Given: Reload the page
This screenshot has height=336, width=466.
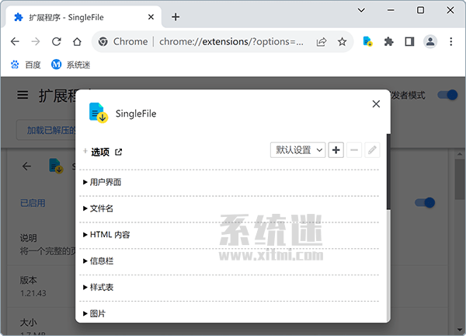Looking at the screenshot, I should (x=56, y=42).
